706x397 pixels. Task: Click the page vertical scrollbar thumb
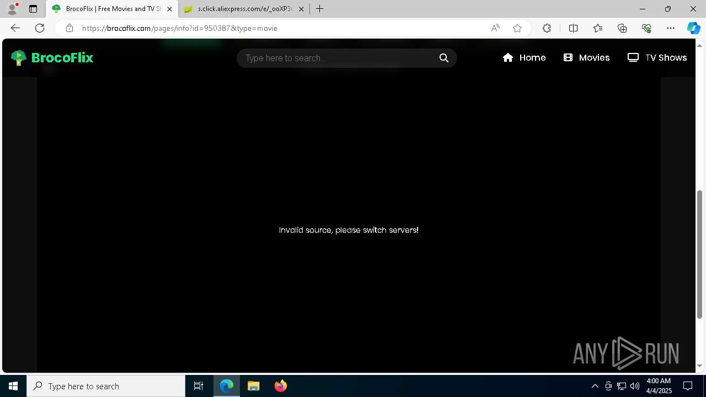(700, 255)
